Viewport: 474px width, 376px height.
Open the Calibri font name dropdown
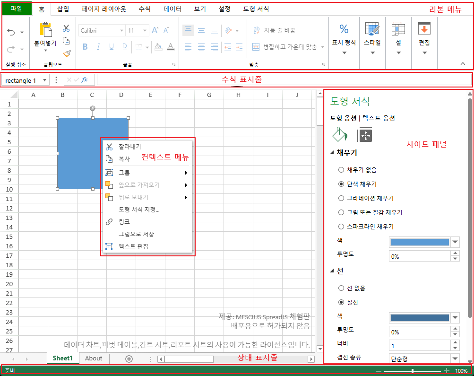(x=121, y=31)
